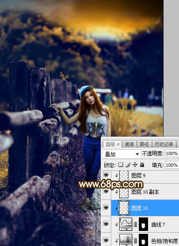This screenshot has width=179, height=246.
Task: Select the 色相/饱和度 adjustment thumbnail
Action: click(125, 240)
